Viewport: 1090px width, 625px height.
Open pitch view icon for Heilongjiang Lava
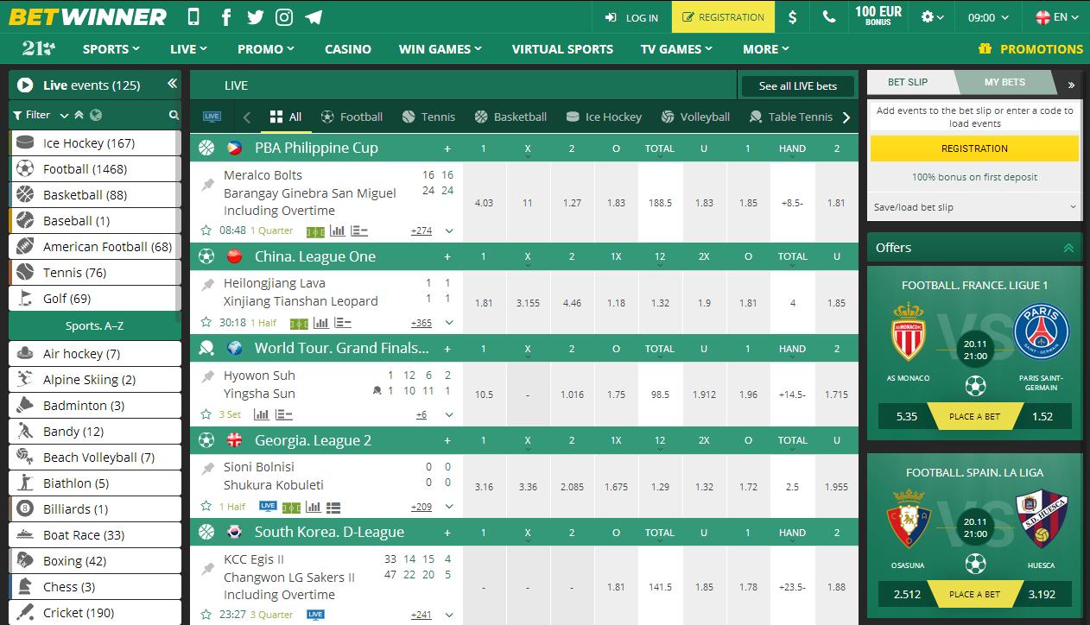click(299, 323)
